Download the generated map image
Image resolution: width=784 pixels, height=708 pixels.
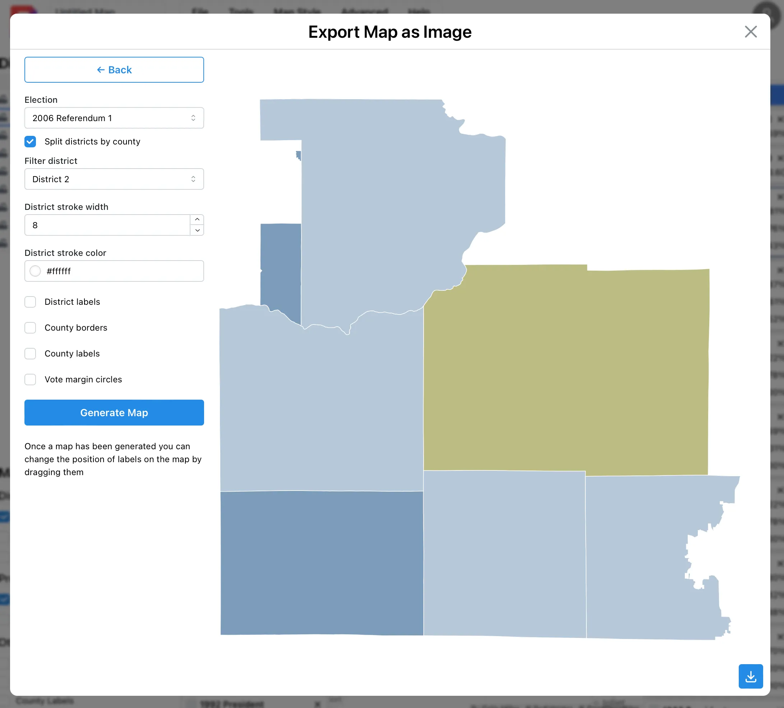pos(751,676)
